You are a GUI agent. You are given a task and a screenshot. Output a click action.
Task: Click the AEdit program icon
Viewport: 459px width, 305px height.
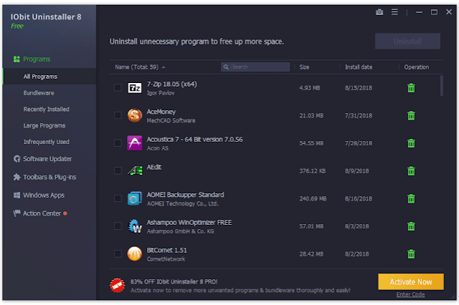pos(136,170)
